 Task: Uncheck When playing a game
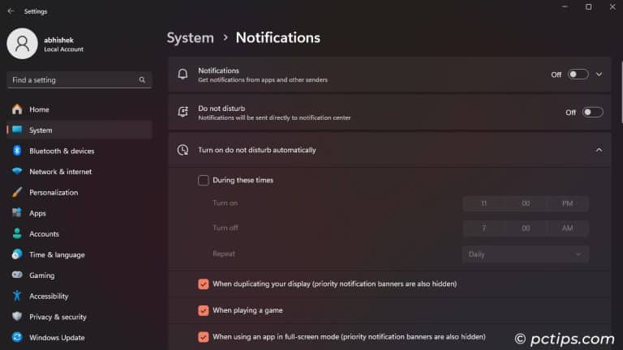(203, 310)
